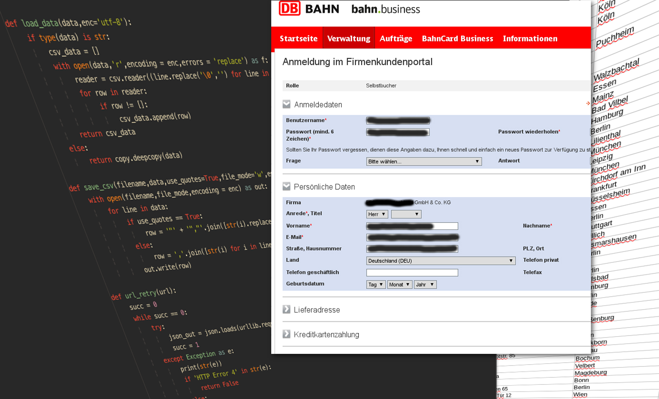Viewport: 659px width, 399px height.
Task: Select the 'Mainz' spreadsheet cell
Action: [603, 97]
